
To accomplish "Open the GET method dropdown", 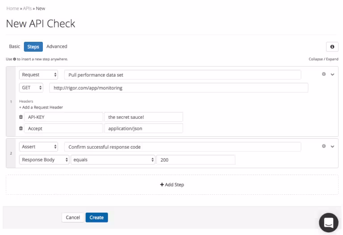I will tap(31, 88).
